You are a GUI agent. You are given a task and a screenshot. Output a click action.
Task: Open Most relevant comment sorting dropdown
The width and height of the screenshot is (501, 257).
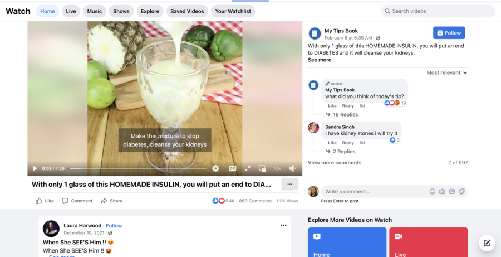tap(447, 72)
